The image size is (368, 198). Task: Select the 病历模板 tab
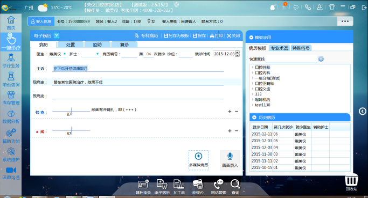click(x=258, y=48)
